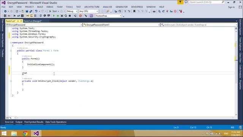
Task: Open the 100 % zoom level dropdown
Action: point(11,118)
